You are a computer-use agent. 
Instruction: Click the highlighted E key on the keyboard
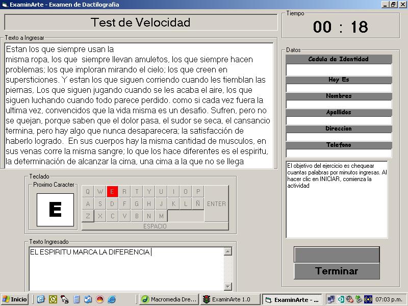coord(112,192)
